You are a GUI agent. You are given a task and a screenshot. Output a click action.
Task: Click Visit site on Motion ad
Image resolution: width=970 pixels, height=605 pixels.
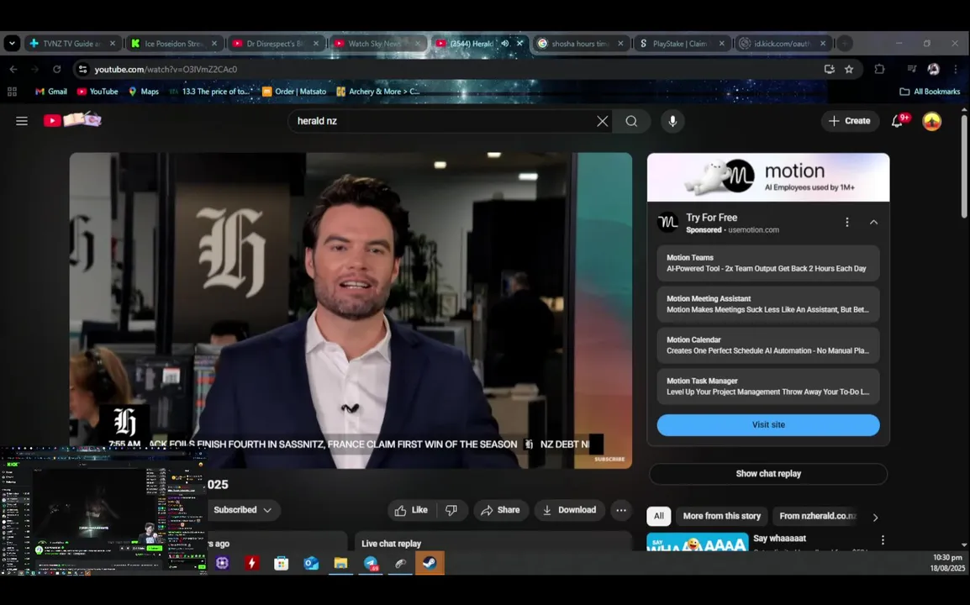pyautogui.click(x=768, y=425)
